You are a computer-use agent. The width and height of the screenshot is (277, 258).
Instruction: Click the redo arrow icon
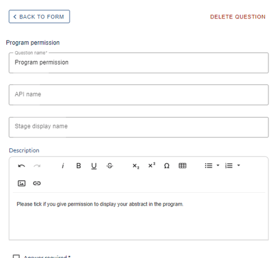tap(37, 166)
